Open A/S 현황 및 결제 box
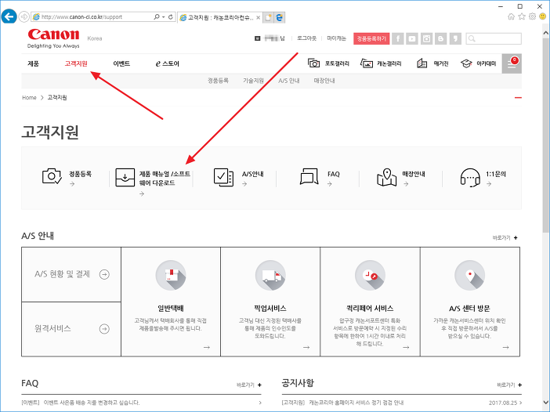The width and height of the screenshot is (550, 412). pyautogui.click(x=71, y=274)
